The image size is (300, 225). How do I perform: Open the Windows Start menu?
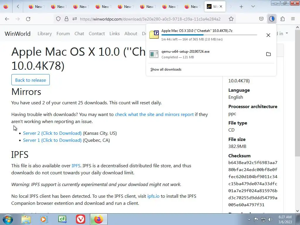tap(8, 219)
